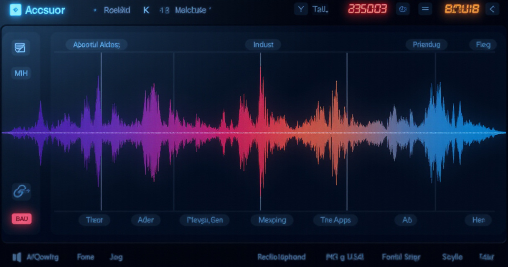Screen dimensions: 508x267
Task: Expand the Roelaid menu in top bar
Action: [117, 10]
